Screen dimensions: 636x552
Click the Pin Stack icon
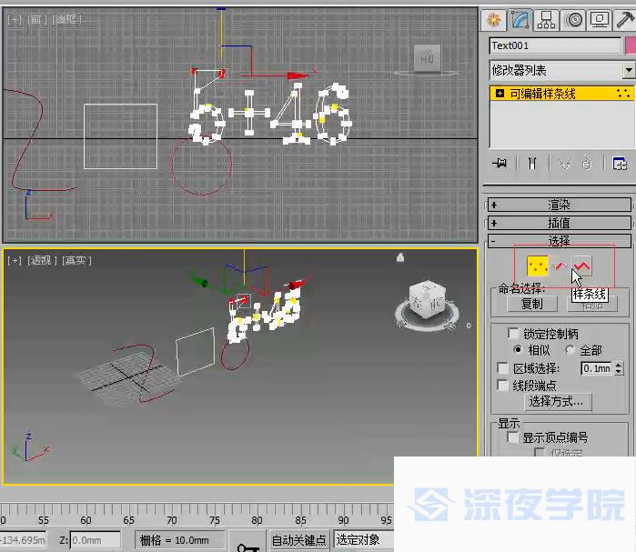[500, 164]
